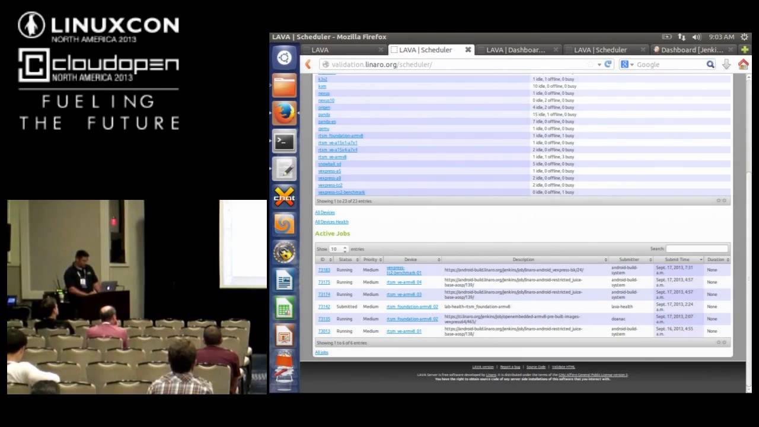Open the XChat launcher icon

pos(285,196)
